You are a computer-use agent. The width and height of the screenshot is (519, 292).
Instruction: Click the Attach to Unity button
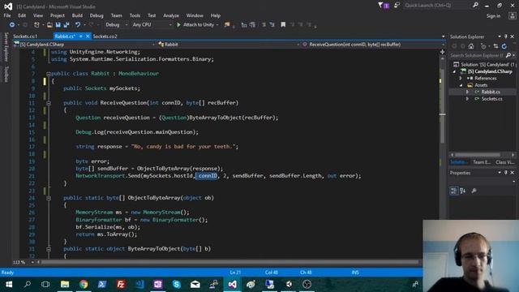point(198,25)
